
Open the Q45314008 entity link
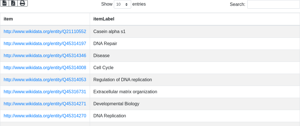click(x=45, y=68)
